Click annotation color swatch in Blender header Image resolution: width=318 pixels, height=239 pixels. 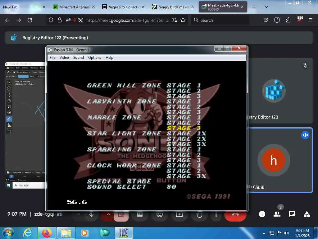pyautogui.click(x=23, y=77)
